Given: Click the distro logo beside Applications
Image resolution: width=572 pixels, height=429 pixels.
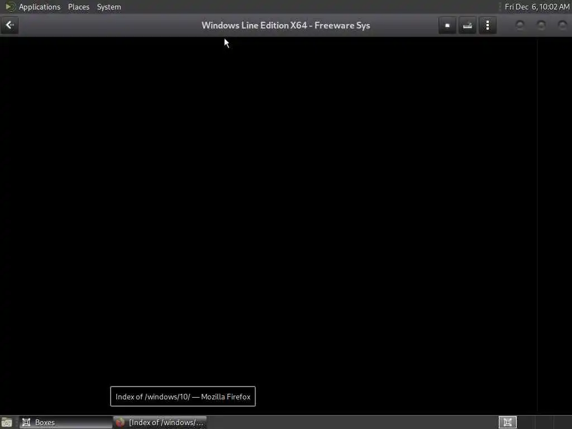Looking at the screenshot, I should click(x=10, y=7).
